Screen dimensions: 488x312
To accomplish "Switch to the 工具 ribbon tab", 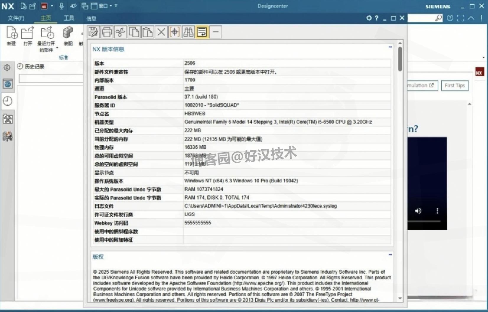I will [69, 18].
